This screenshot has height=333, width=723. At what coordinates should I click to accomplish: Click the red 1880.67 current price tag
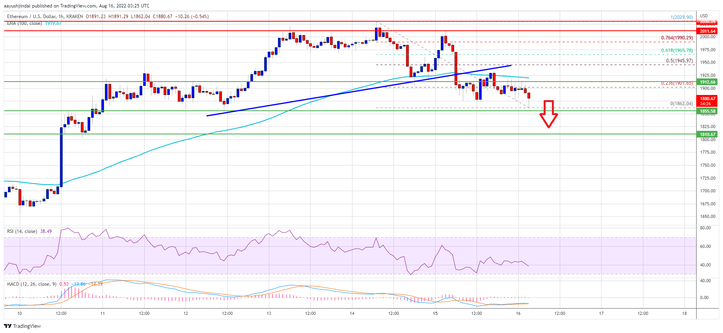[707, 99]
